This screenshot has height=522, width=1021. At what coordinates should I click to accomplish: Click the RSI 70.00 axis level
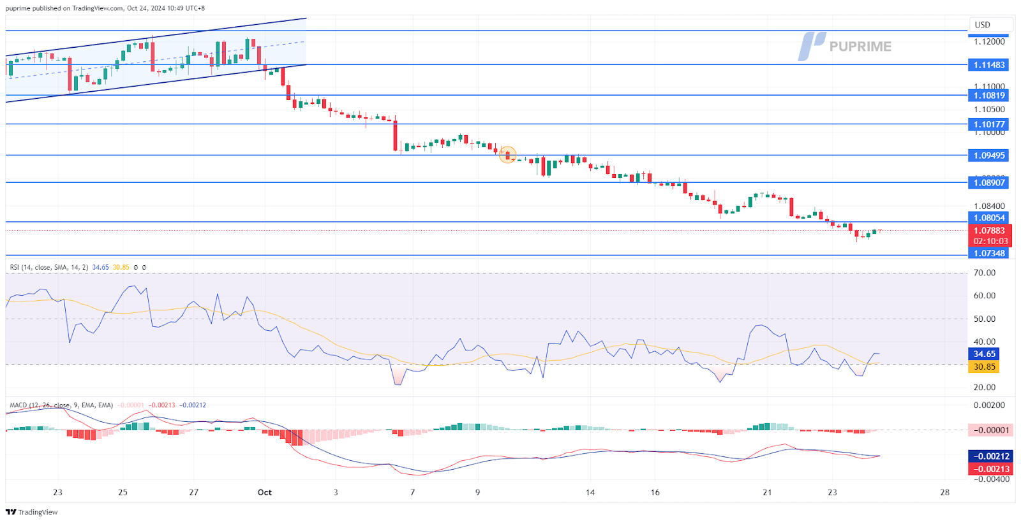(x=984, y=273)
